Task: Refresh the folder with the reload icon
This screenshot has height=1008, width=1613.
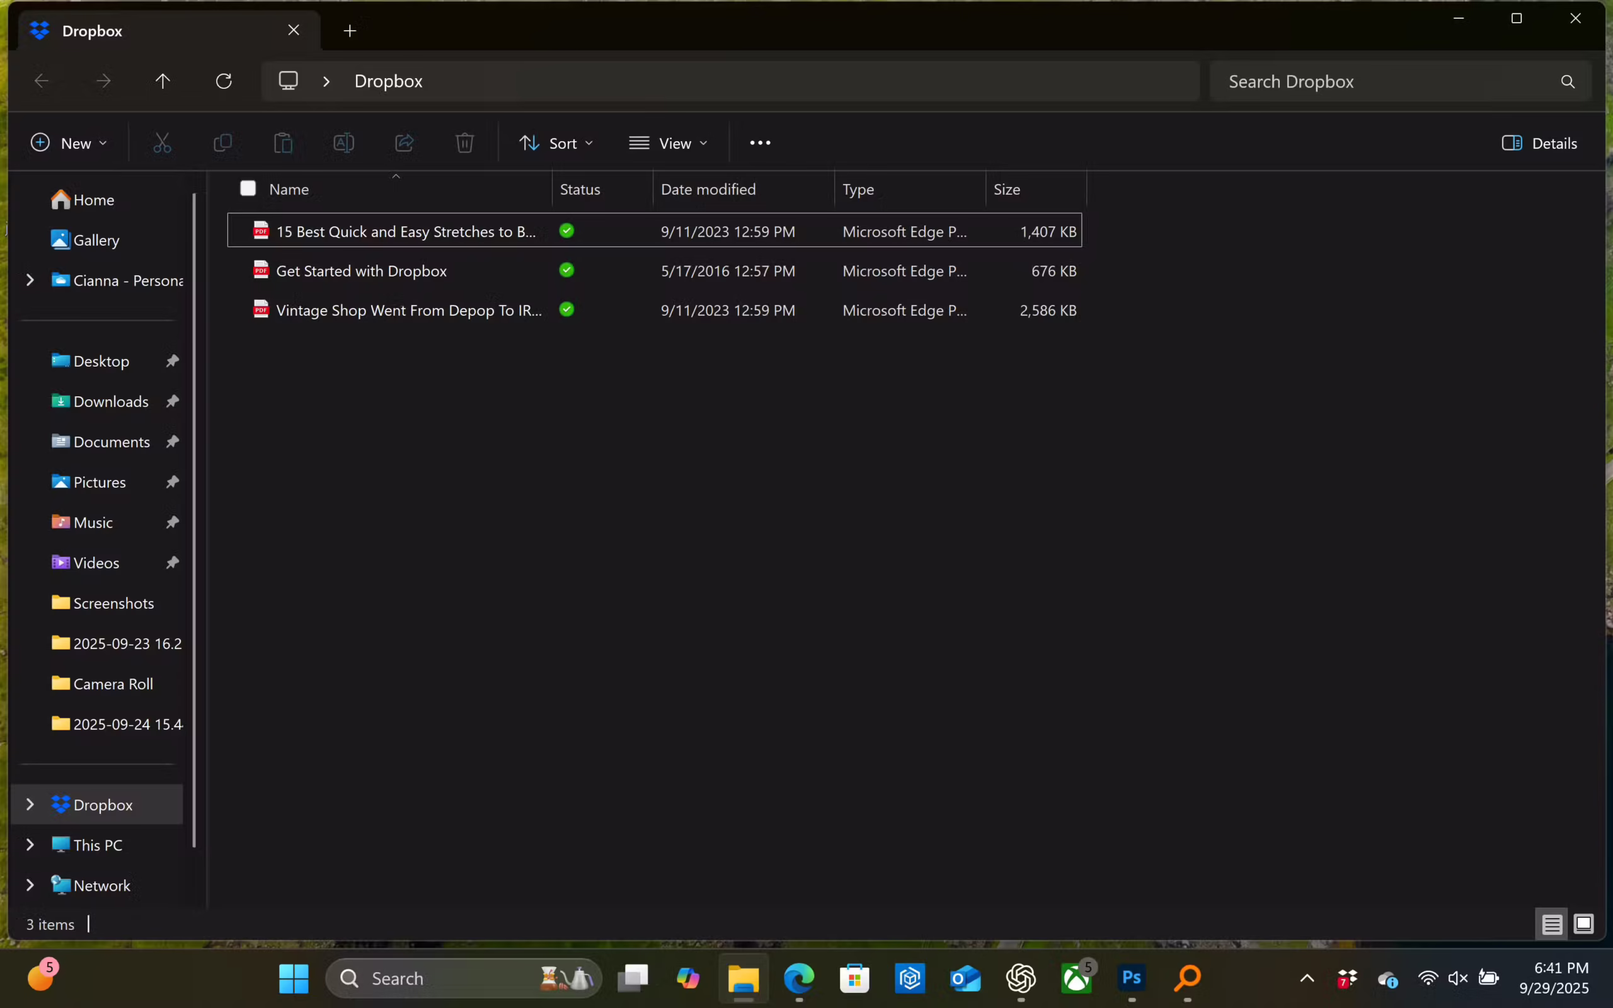Action: coord(223,81)
